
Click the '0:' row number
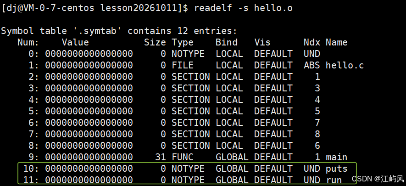tap(33, 54)
